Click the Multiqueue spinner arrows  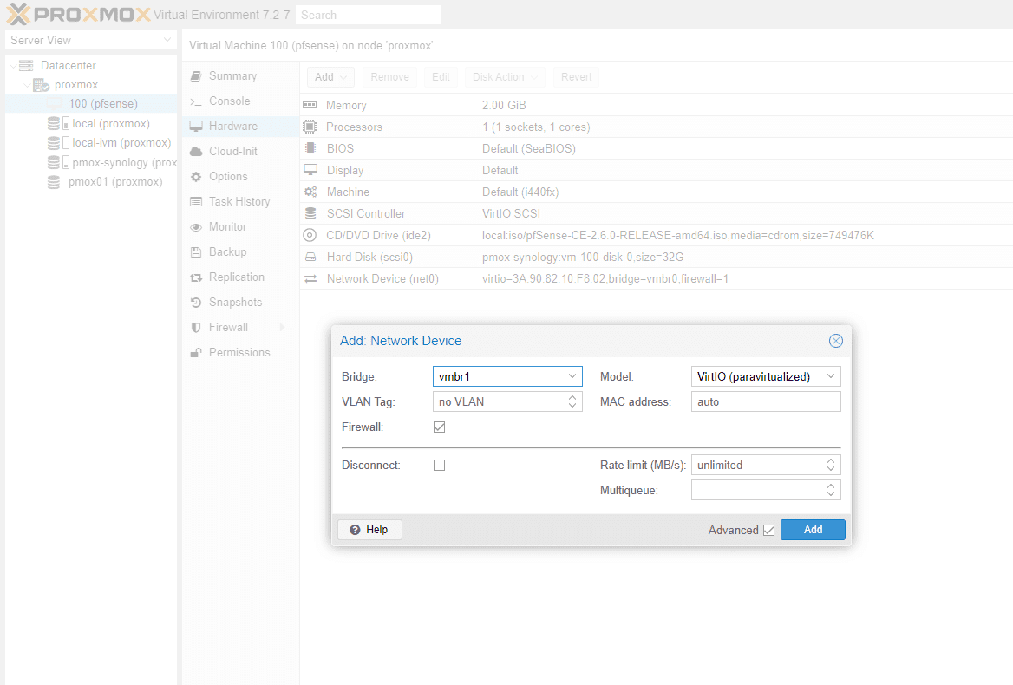[831, 490]
